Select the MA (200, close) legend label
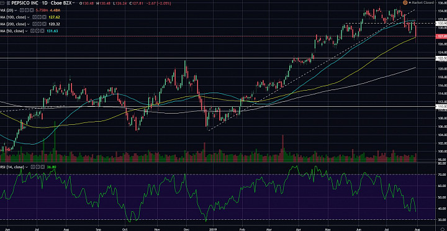The height and width of the screenshot is (231, 447). coord(13,24)
